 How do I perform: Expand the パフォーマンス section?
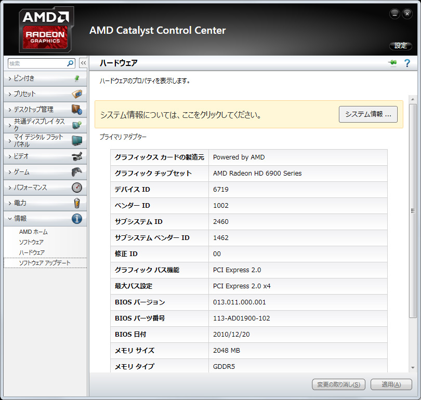click(45, 187)
